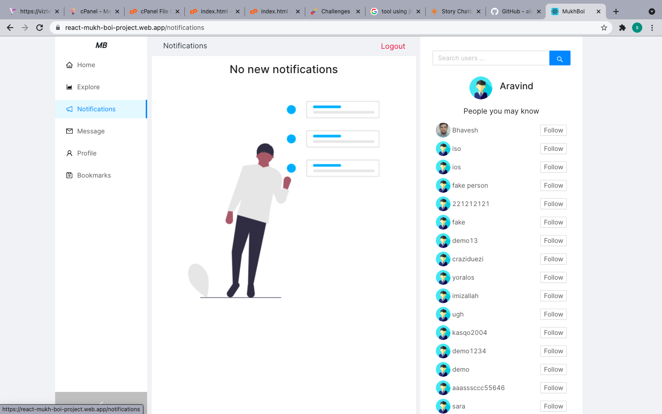Follow sara
662x414 pixels.
coord(554,406)
